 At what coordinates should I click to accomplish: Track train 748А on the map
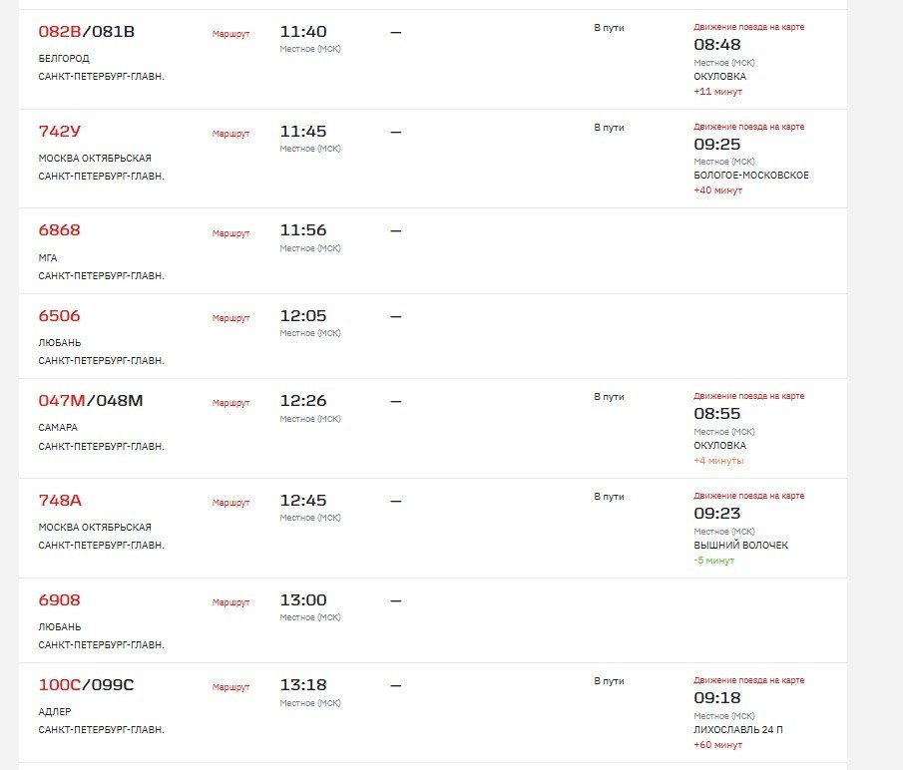tap(748, 496)
